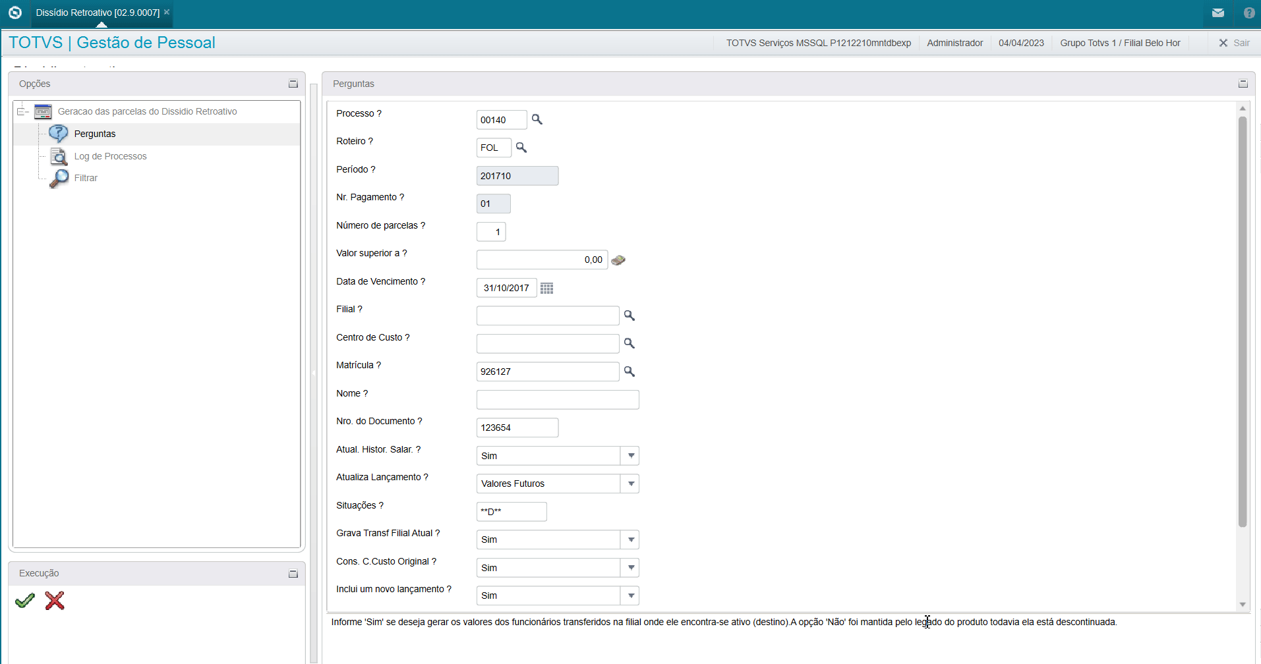The height and width of the screenshot is (664, 1261).
Task: Open the calendar for Data de Vencimento
Action: pyautogui.click(x=547, y=288)
